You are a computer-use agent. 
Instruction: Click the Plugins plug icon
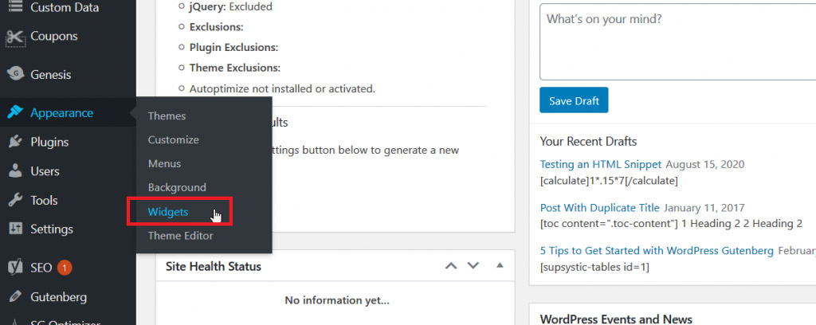click(x=15, y=142)
